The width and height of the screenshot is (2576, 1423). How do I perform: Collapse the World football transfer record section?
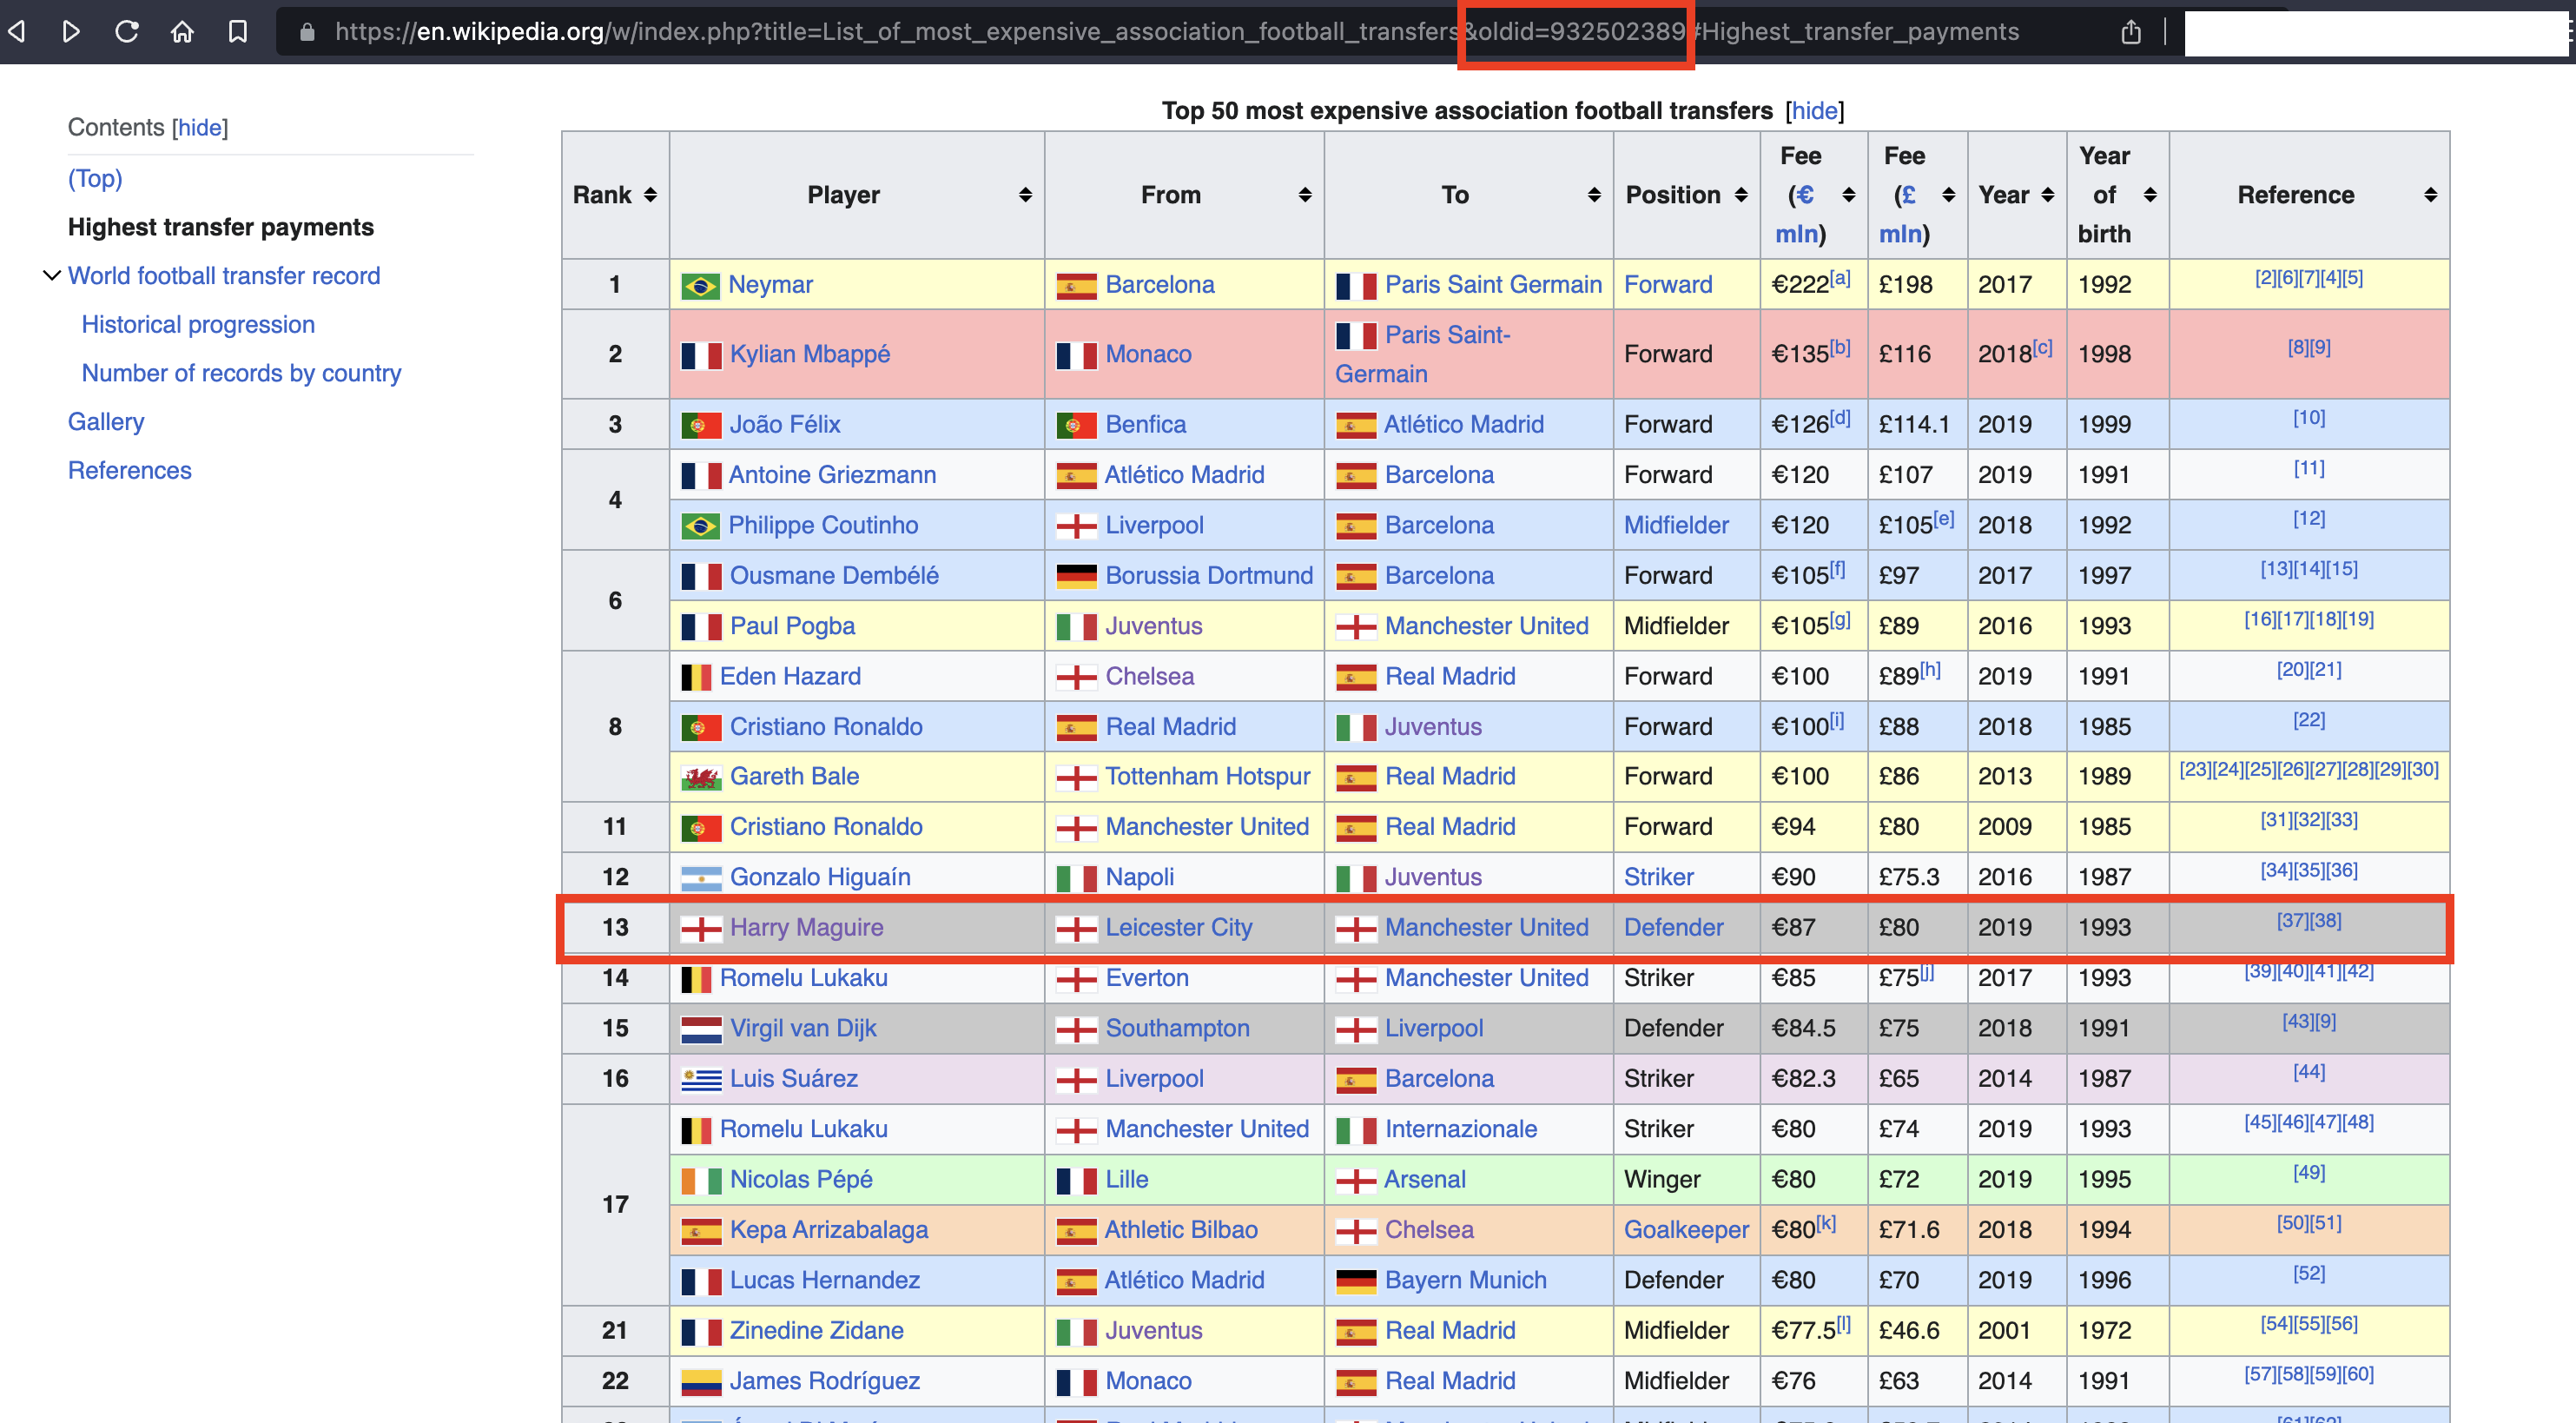[x=51, y=275]
